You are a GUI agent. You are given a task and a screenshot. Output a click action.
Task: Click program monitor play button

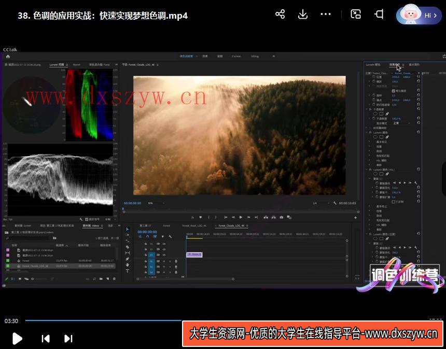click(x=241, y=217)
